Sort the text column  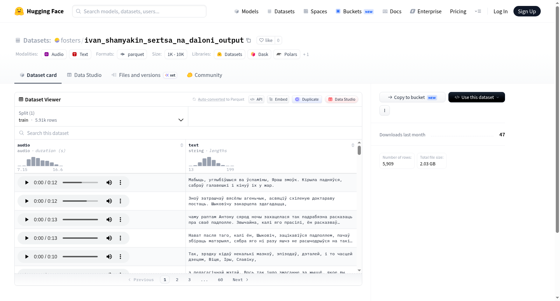click(353, 145)
